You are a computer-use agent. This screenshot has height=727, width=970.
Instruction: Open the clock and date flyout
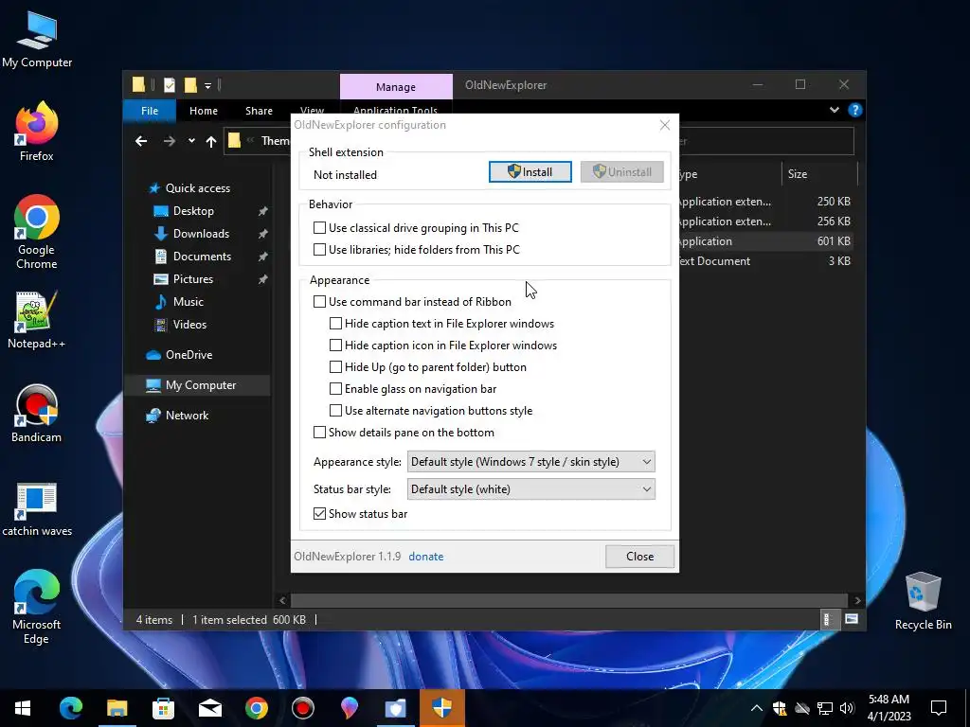889,708
